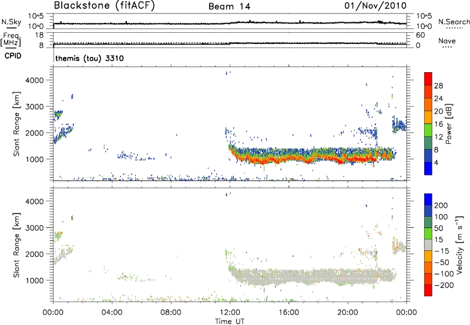The width and height of the screenshot is (470, 325).
Task: Select the bright blue bottom Power colorbar segment
Action: 428,168
